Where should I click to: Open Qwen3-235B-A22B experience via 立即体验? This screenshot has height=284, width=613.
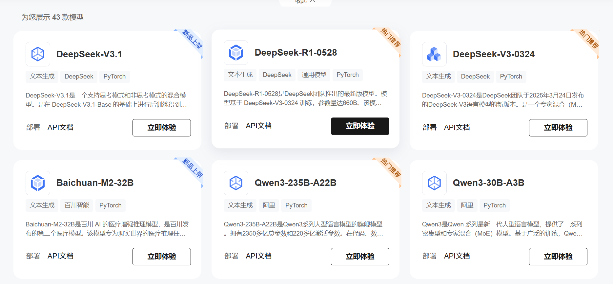tap(360, 257)
